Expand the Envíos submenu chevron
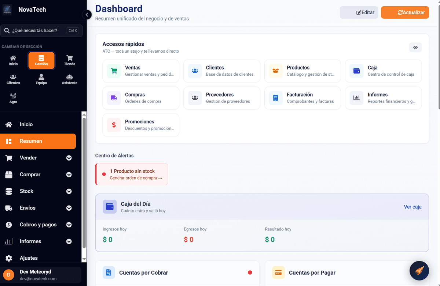 pos(69,208)
